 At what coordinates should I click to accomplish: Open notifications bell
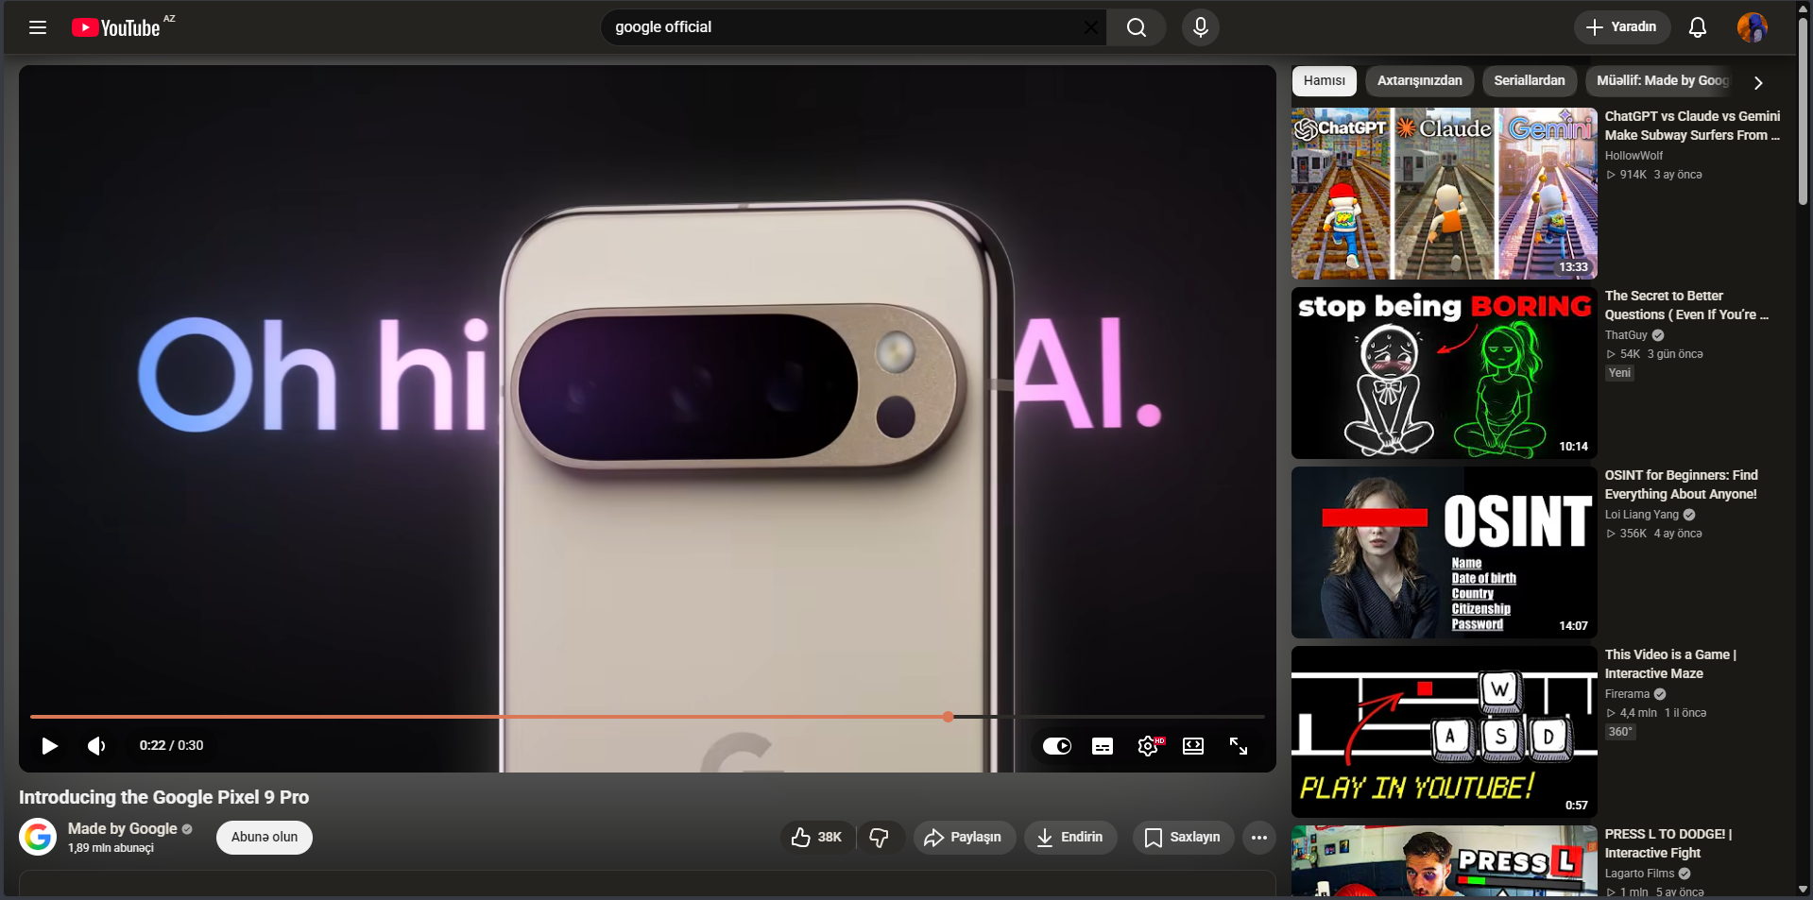click(1698, 27)
